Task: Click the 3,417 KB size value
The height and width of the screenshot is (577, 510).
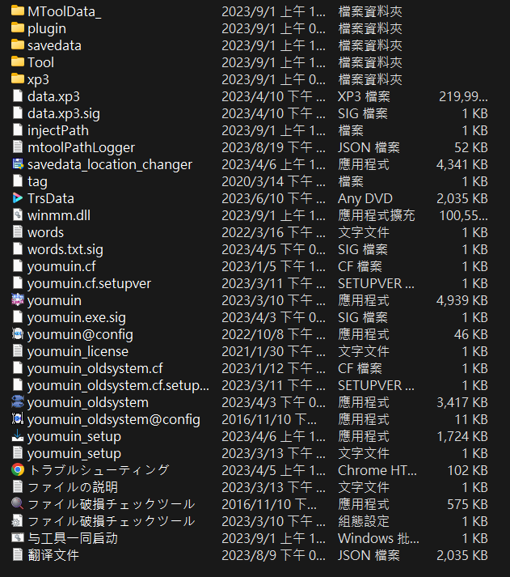Action: tap(462, 402)
